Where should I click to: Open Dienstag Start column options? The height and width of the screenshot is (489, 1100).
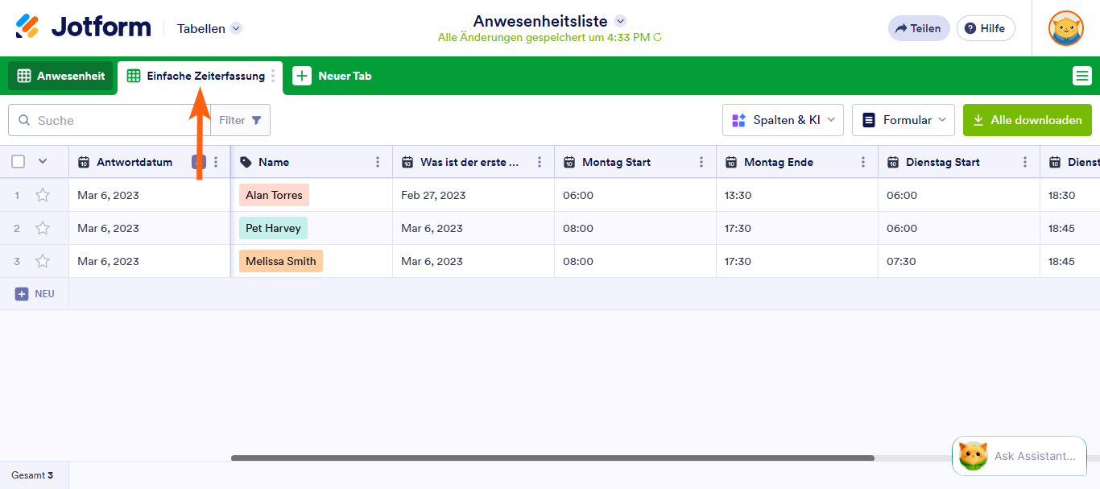click(x=1025, y=162)
